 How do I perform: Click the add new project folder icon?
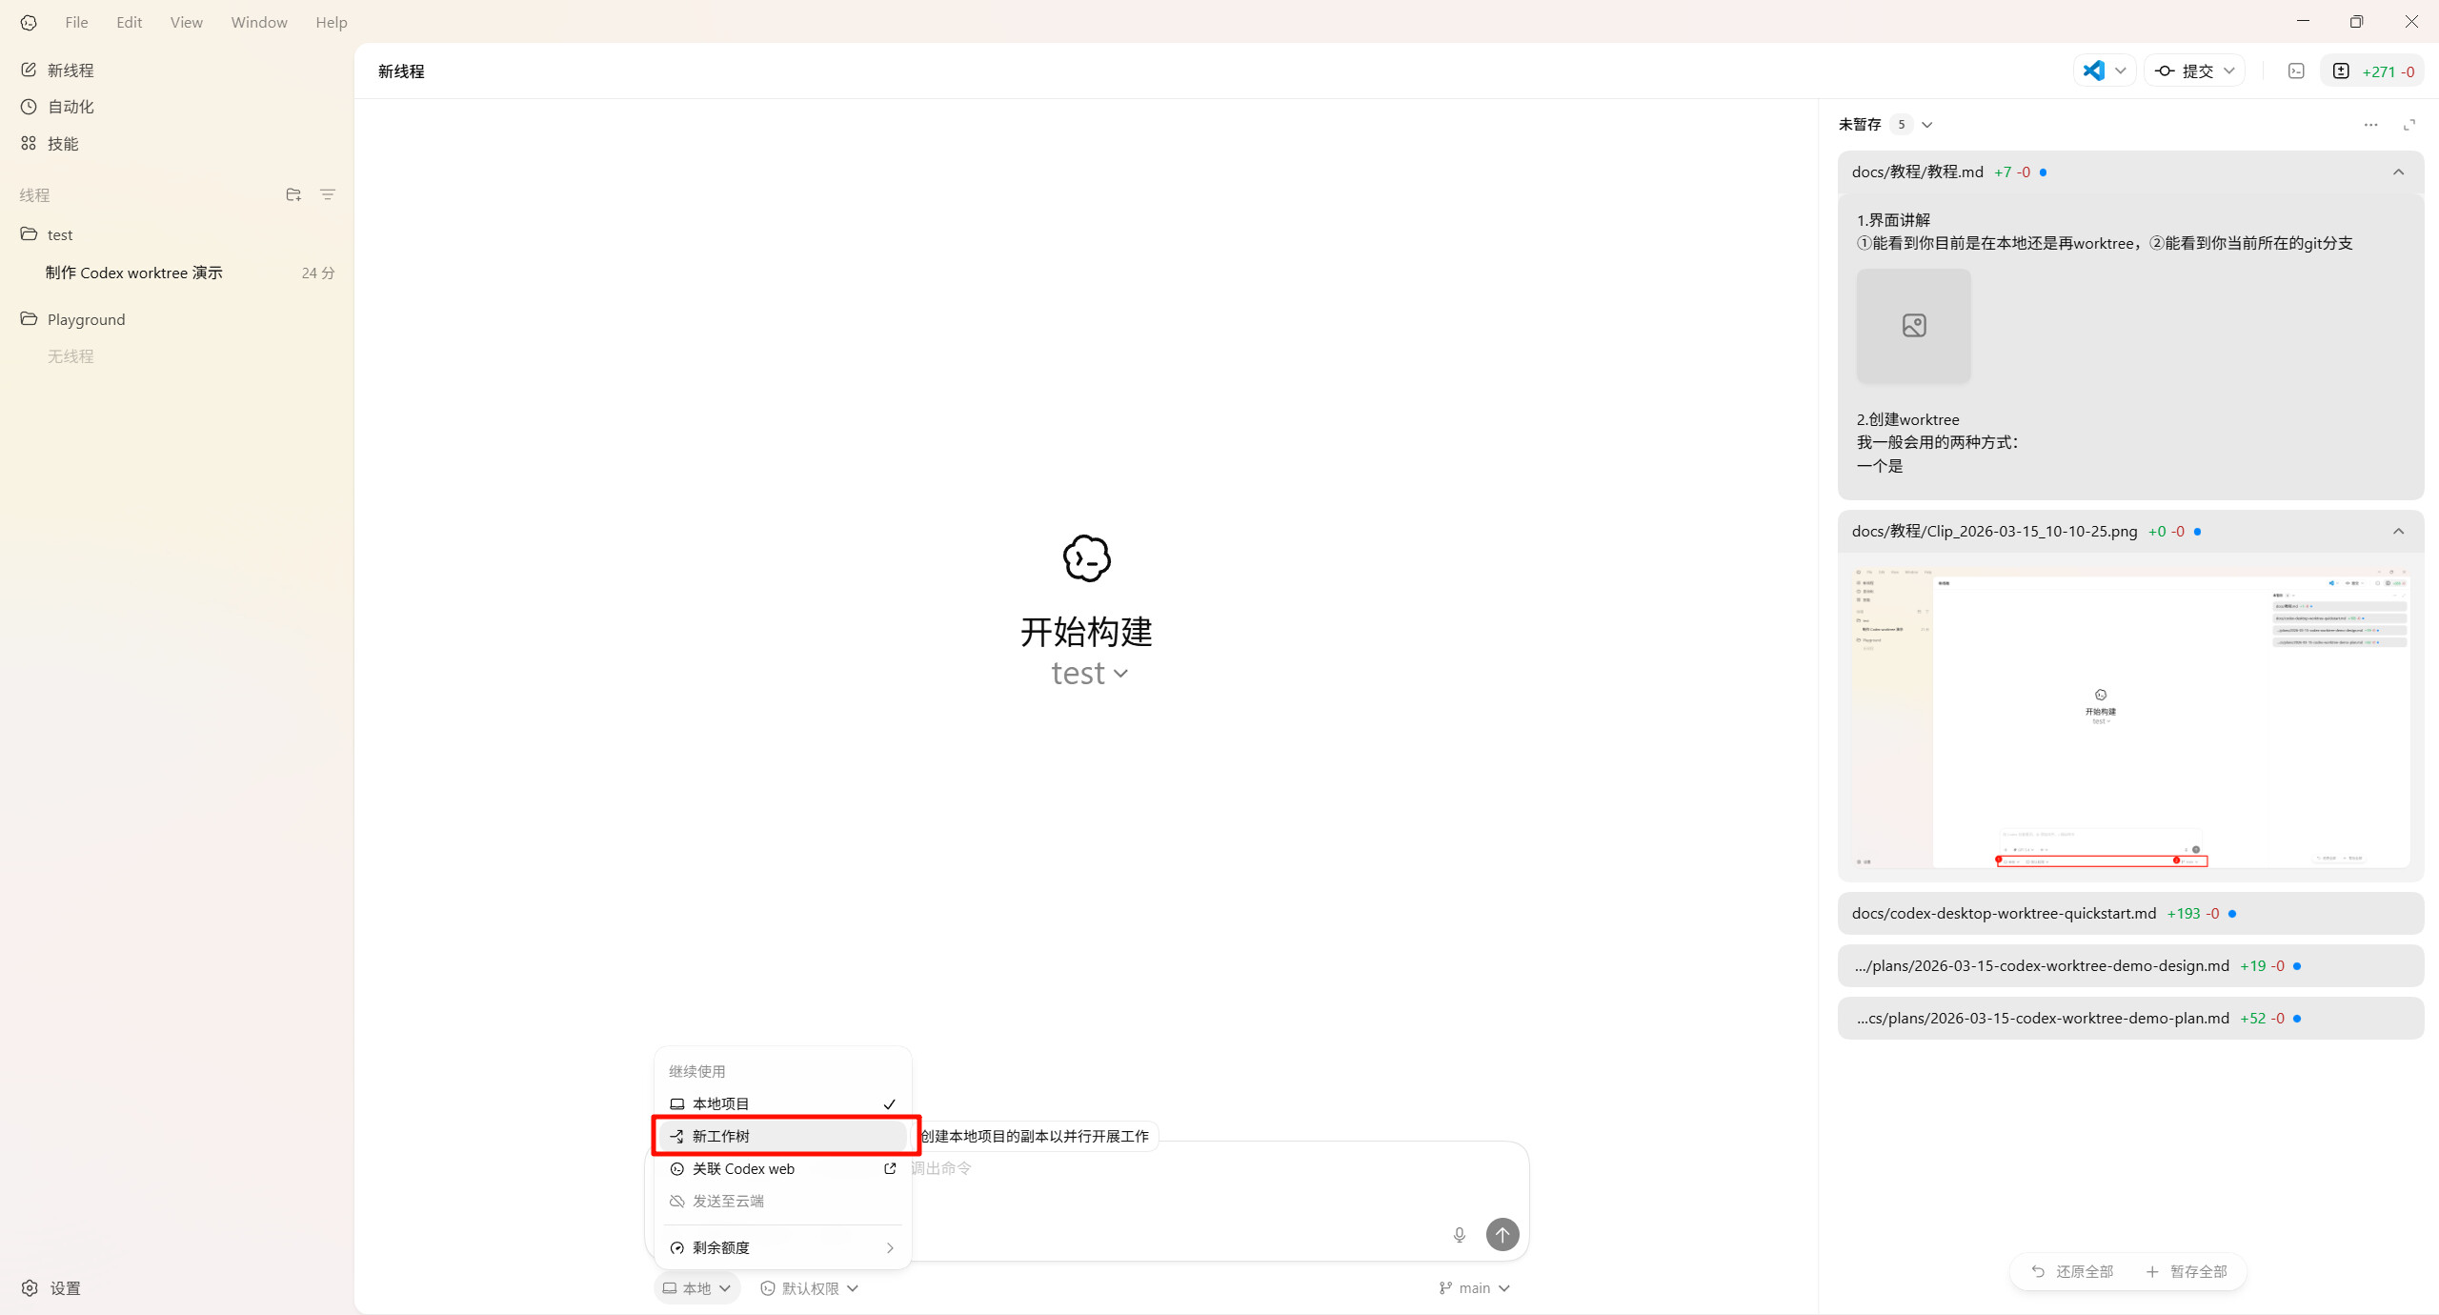[x=293, y=194]
